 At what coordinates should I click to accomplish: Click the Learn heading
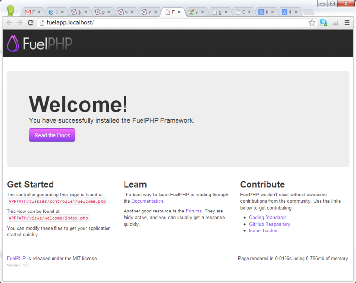pyautogui.click(x=135, y=184)
